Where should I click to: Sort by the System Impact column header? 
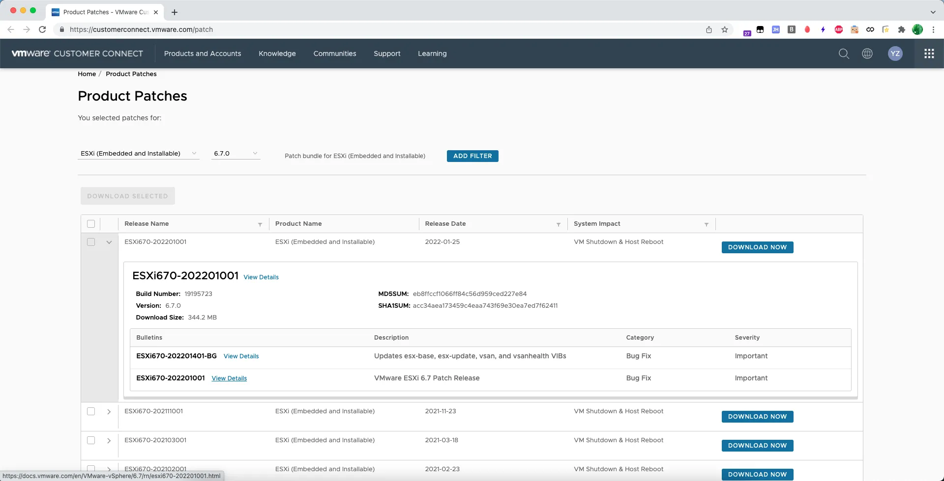pyautogui.click(x=597, y=224)
